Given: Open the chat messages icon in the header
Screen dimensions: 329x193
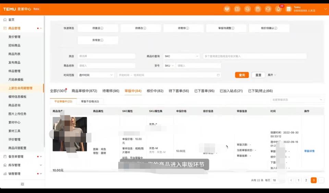Looking at the screenshot, I should (x=247, y=9).
